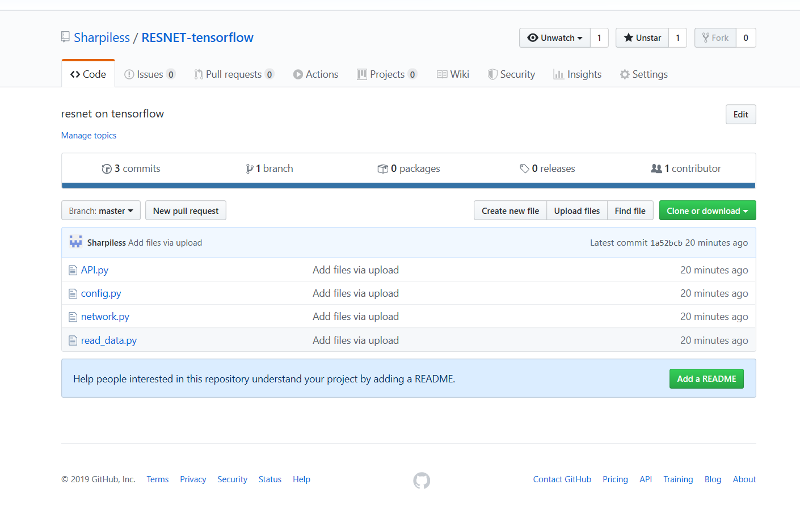800x518 pixels.
Task: Expand the Clone or download dropdown
Action: [x=708, y=210]
